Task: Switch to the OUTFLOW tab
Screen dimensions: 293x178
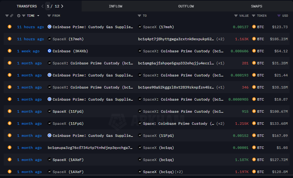Action: [186, 6]
